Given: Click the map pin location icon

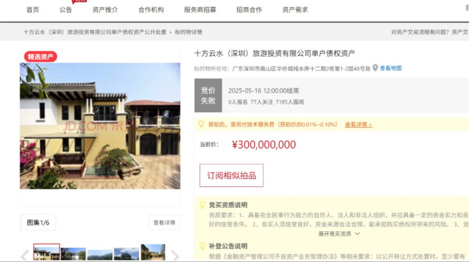Looking at the screenshot, I should click(375, 68).
